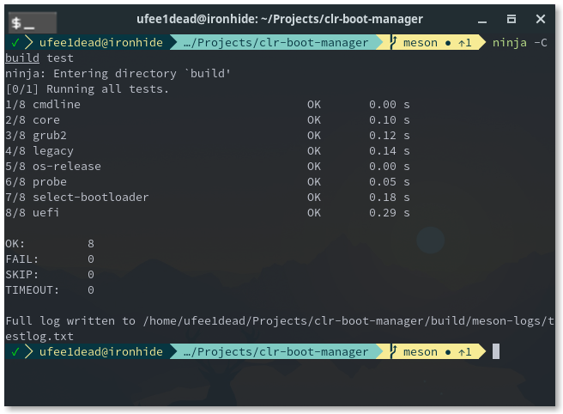563x414 pixels.
Task: Click the '7/8 select-bootloader' test row
Action: [x=207, y=198]
